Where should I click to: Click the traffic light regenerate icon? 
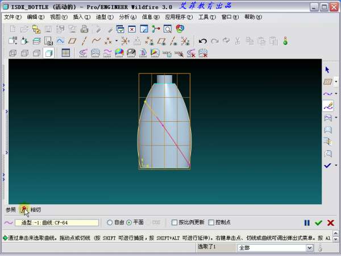point(285,41)
